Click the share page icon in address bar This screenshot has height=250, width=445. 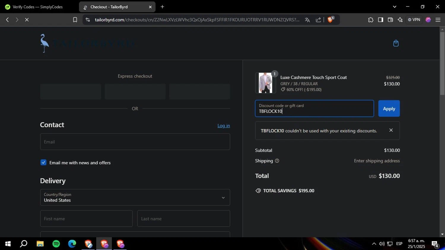click(x=318, y=20)
